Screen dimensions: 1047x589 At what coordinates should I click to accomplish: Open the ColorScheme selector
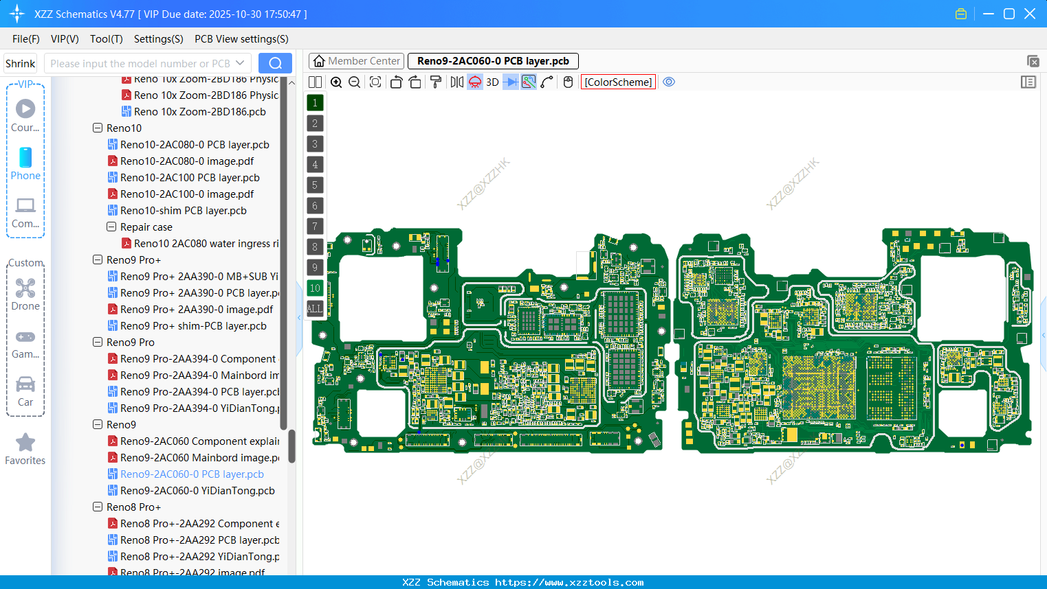pos(617,82)
